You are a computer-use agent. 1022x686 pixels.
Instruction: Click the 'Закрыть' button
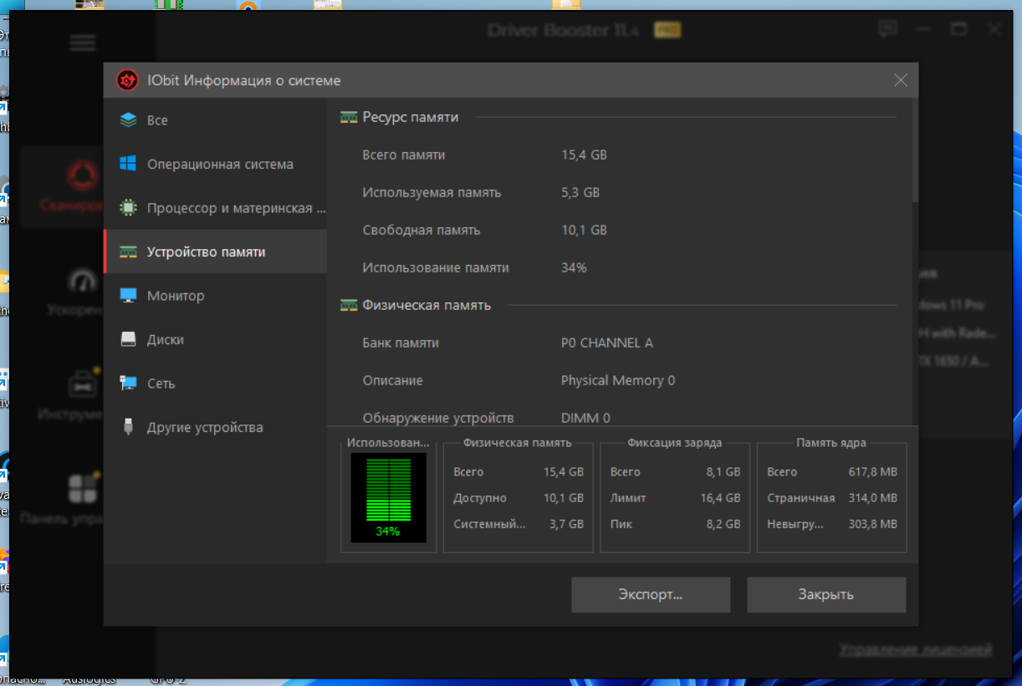(826, 595)
